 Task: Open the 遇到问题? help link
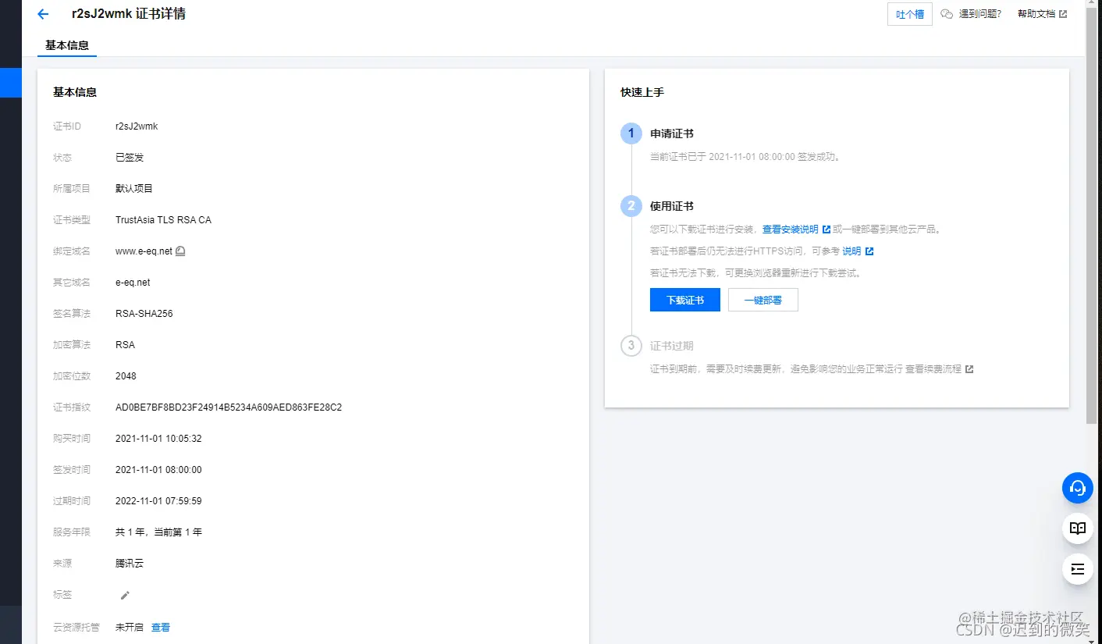(x=979, y=14)
